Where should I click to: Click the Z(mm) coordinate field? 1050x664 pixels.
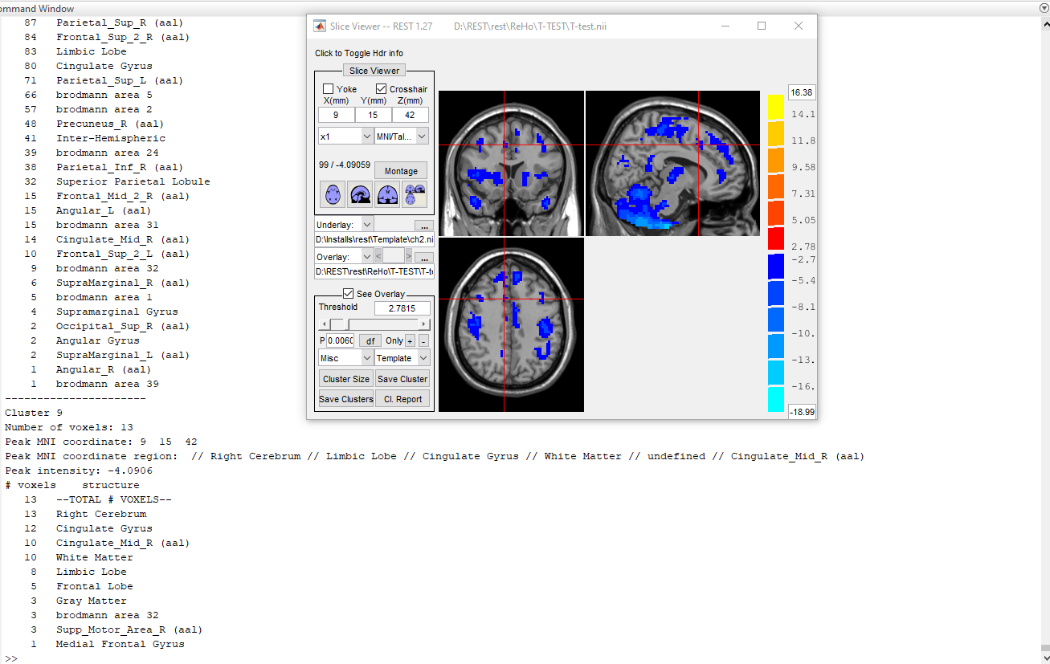coord(411,115)
